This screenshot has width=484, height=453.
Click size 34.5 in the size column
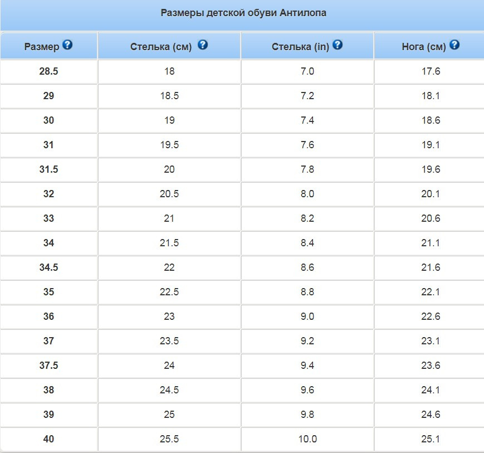pos(48,267)
